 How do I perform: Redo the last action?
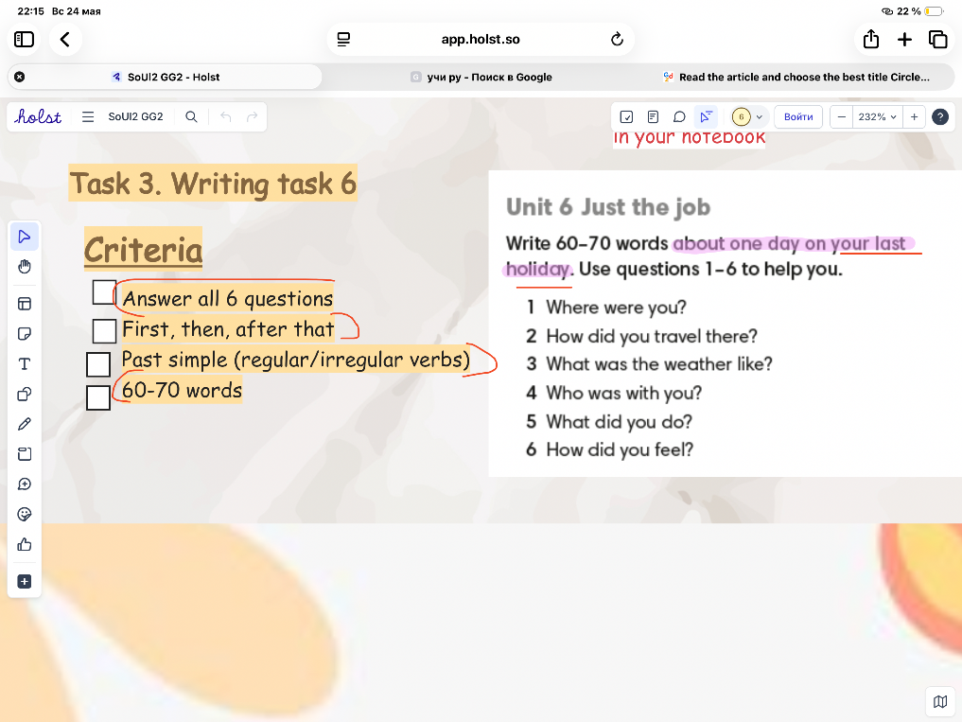click(x=252, y=116)
